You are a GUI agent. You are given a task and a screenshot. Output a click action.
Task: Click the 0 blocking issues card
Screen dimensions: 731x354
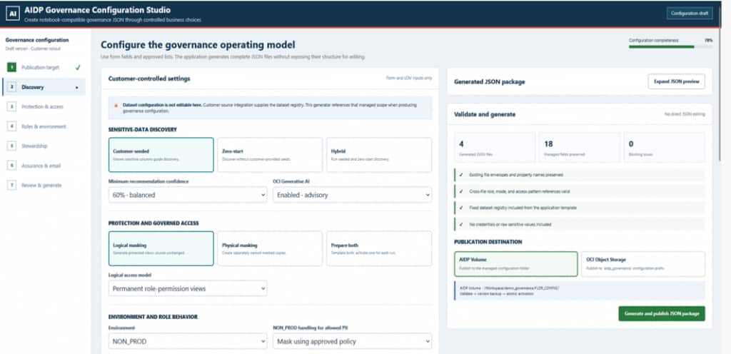[665, 147]
